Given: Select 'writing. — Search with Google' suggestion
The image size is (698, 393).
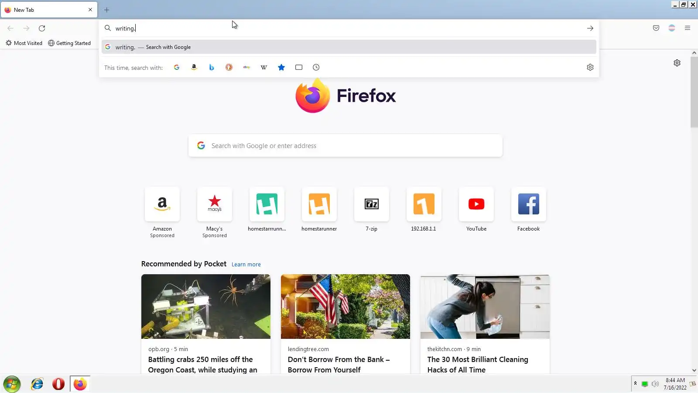Looking at the screenshot, I should 349,47.
